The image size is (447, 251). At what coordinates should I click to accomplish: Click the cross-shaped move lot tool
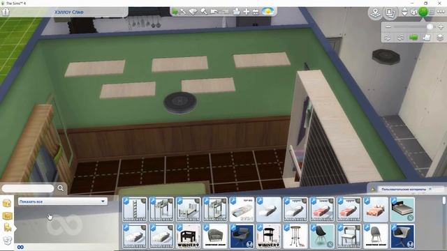click(x=247, y=12)
